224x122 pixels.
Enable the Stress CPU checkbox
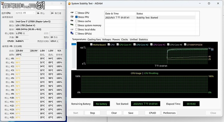click(77, 13)
